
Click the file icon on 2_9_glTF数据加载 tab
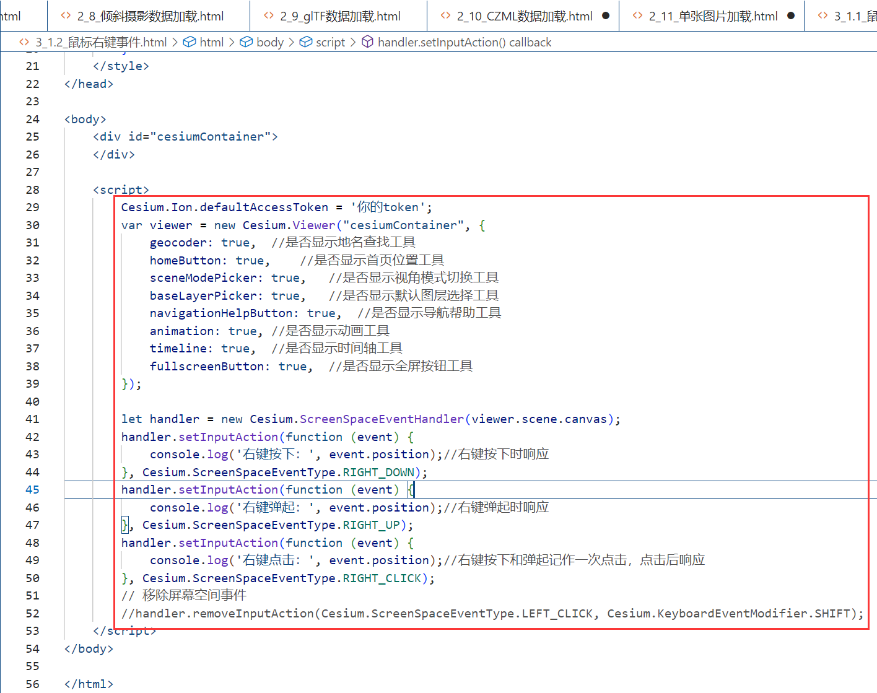269,16
